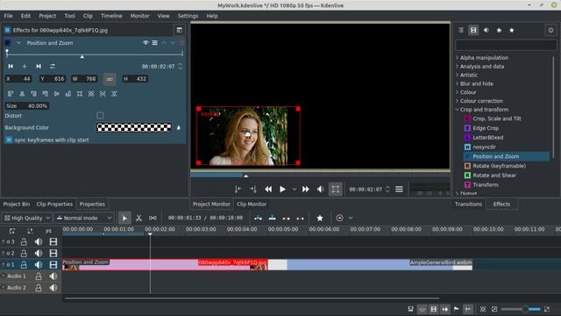This screenshot has height=316, width=561.
Task: Show favorite effects star icon
Action: point(512,31)
